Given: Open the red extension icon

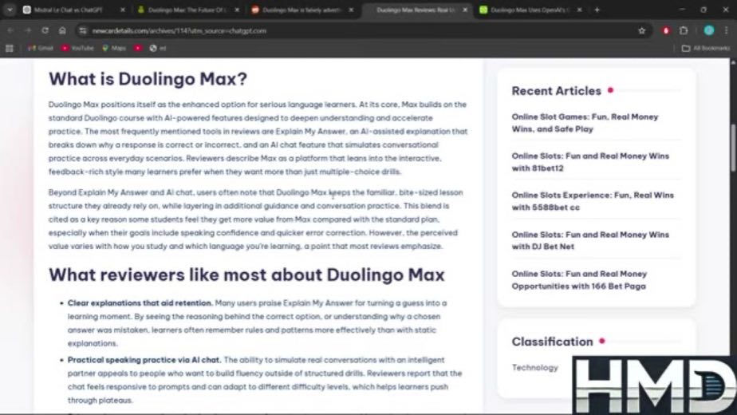Looking at the screenshot, I should pyautogui.click(x=666, y=30).
